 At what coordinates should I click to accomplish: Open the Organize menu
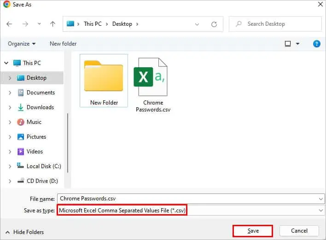pyautogui.click(x=22, y=44)
